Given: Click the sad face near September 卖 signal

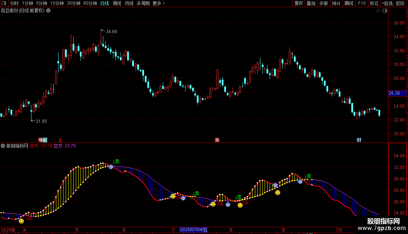Looking at the screenshot, I should (300, 181).
